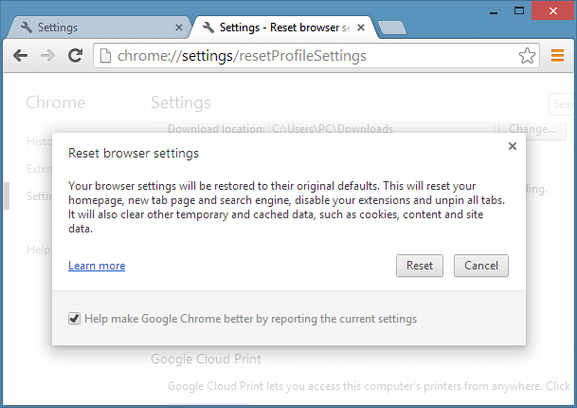577x408 pixels.
Task: Click the browser Back arrow
Action: click(x=20, y=56)
